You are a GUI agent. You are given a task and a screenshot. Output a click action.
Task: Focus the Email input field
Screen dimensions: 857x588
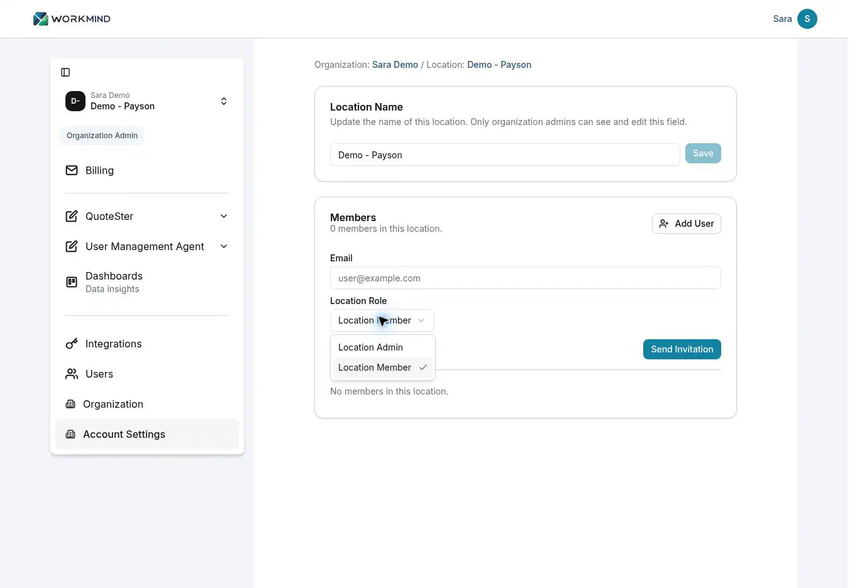pyautogui.click(x=526, y=278)
